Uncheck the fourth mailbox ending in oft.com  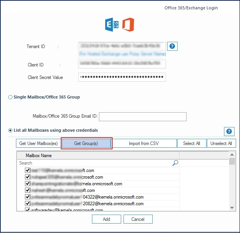pos(27,190)
